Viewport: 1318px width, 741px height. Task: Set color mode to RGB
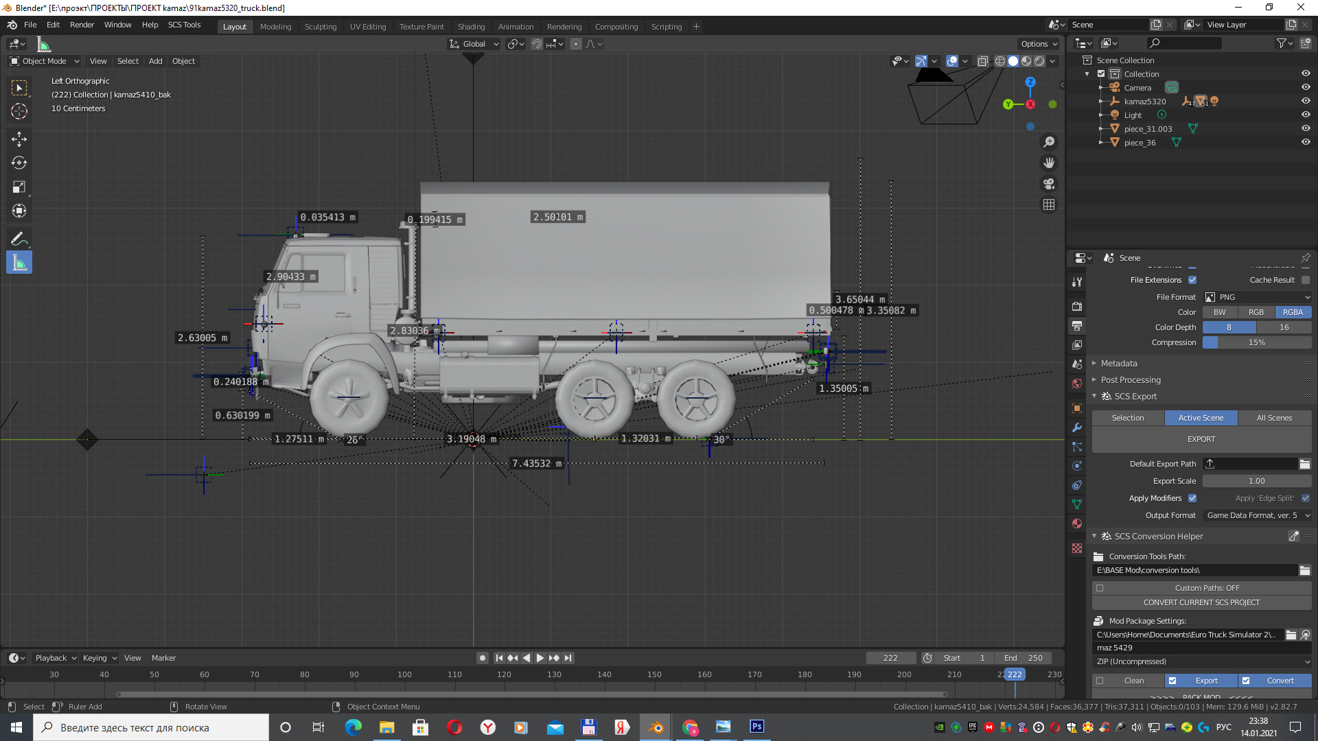coord(1256,312)
